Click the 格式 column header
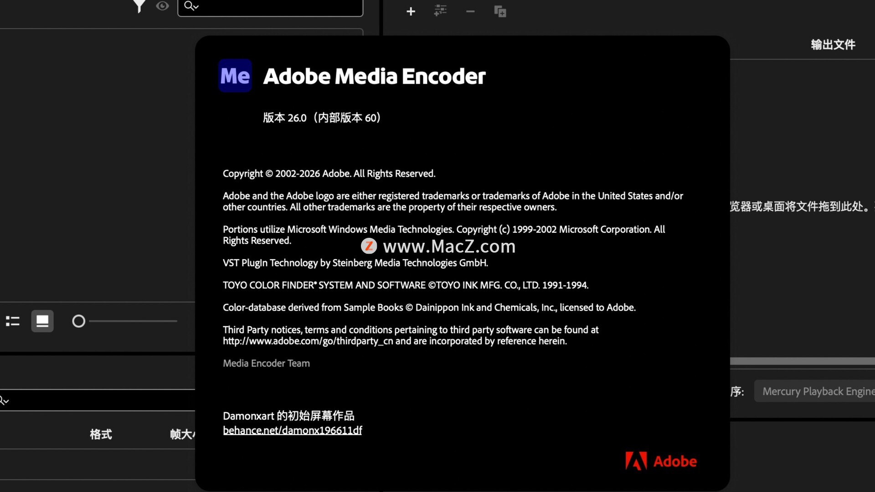Image resolution: width=875 pixels, height=492 pixels. pos(101,434)
